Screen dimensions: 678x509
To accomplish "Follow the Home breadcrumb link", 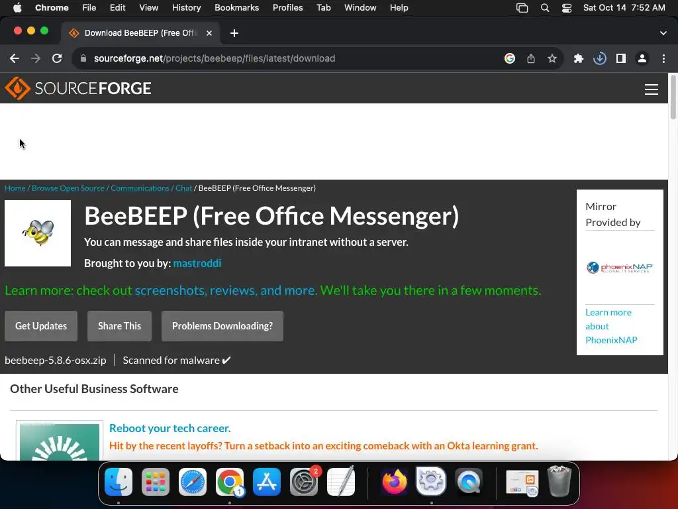I will [15, 188].
